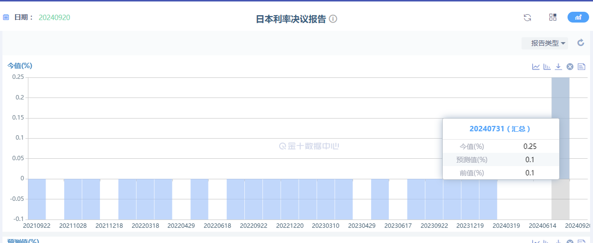
Task: Switch 今值 chart to bar chart
Action: (547, 67)
